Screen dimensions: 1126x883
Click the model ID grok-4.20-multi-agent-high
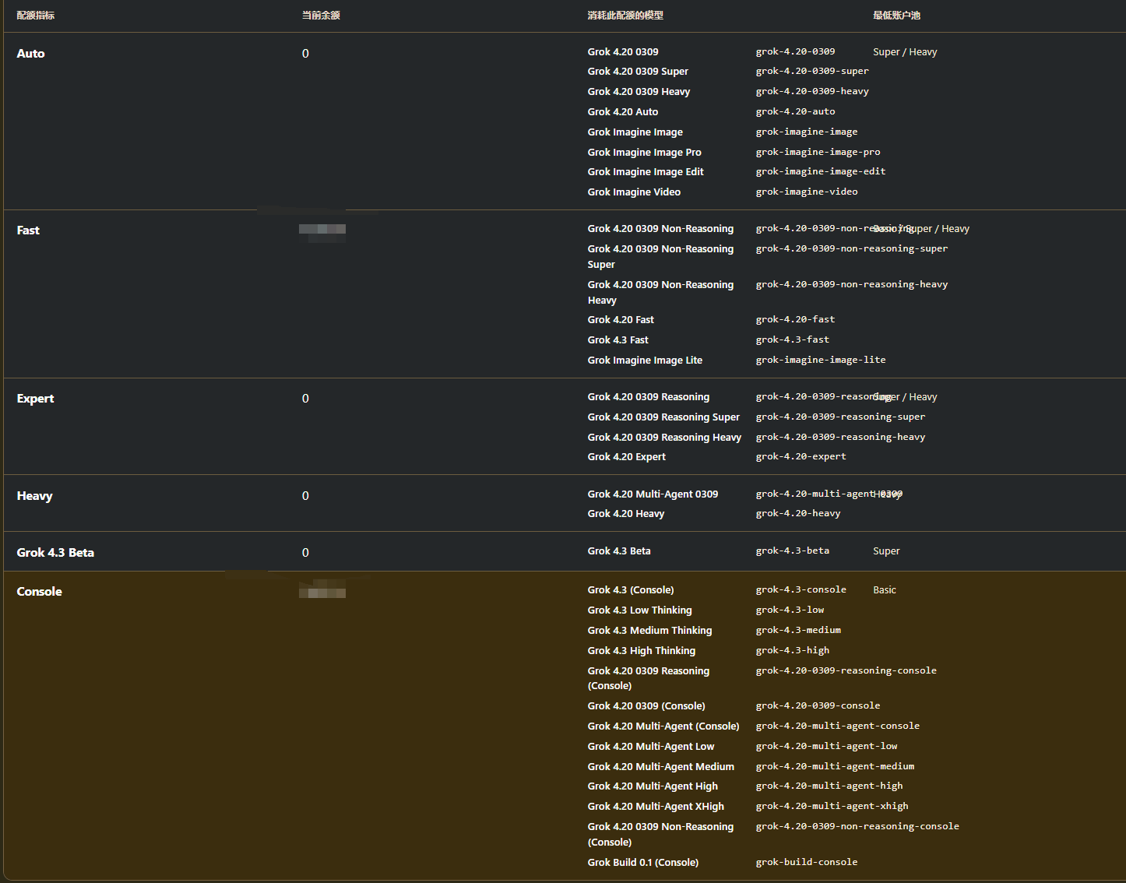tap(829, 786)
